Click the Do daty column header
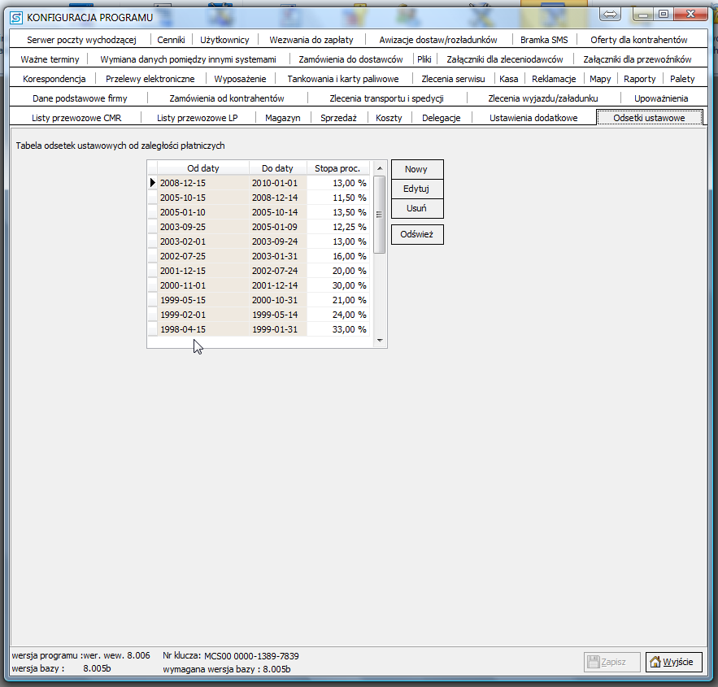The image size is (718, 687). click(x=277, y=168)
